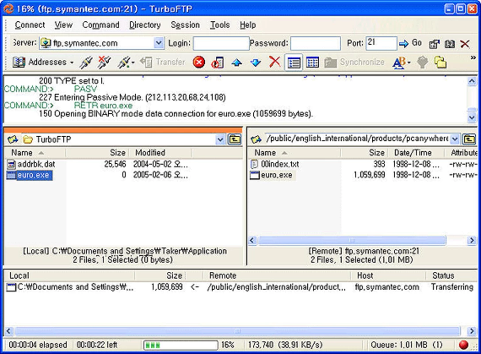Image resolution: width=481 pixels, height=354 pixels.
Task: Click the red stop transfer icon
Action: (199, 62)
